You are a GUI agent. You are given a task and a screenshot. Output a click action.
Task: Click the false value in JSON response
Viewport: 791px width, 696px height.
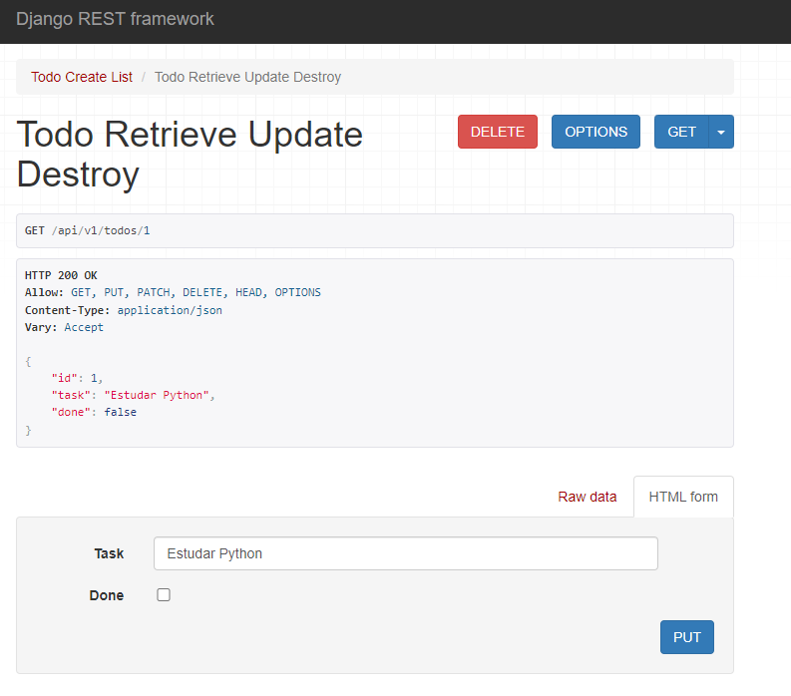(121, 412)
